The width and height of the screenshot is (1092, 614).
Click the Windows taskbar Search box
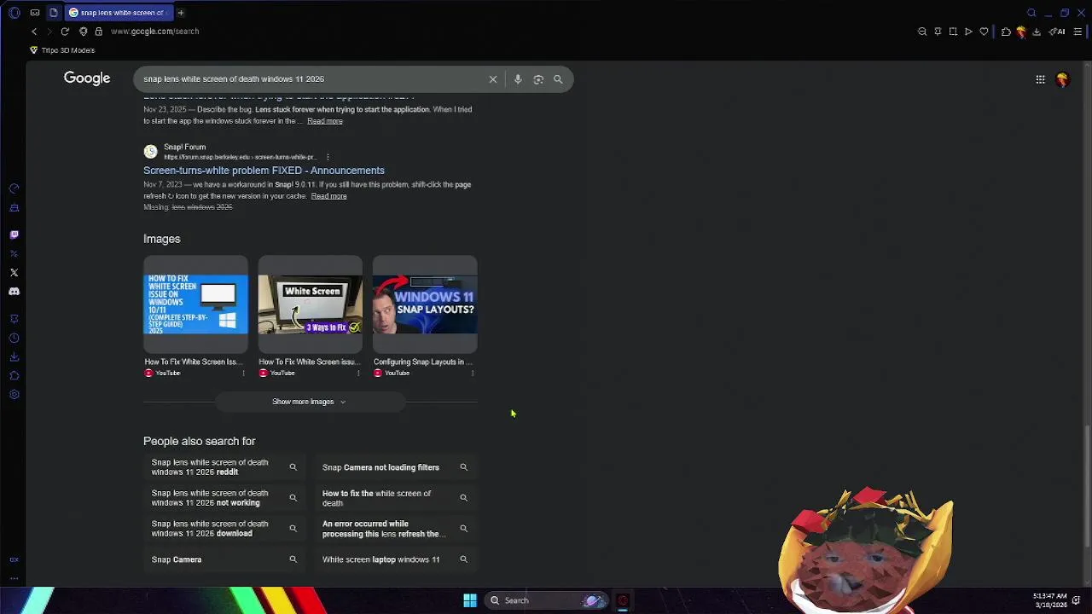[546, 600]
